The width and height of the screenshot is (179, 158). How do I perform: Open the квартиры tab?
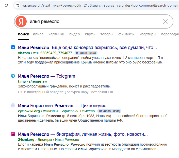click(x=148, y=34)
